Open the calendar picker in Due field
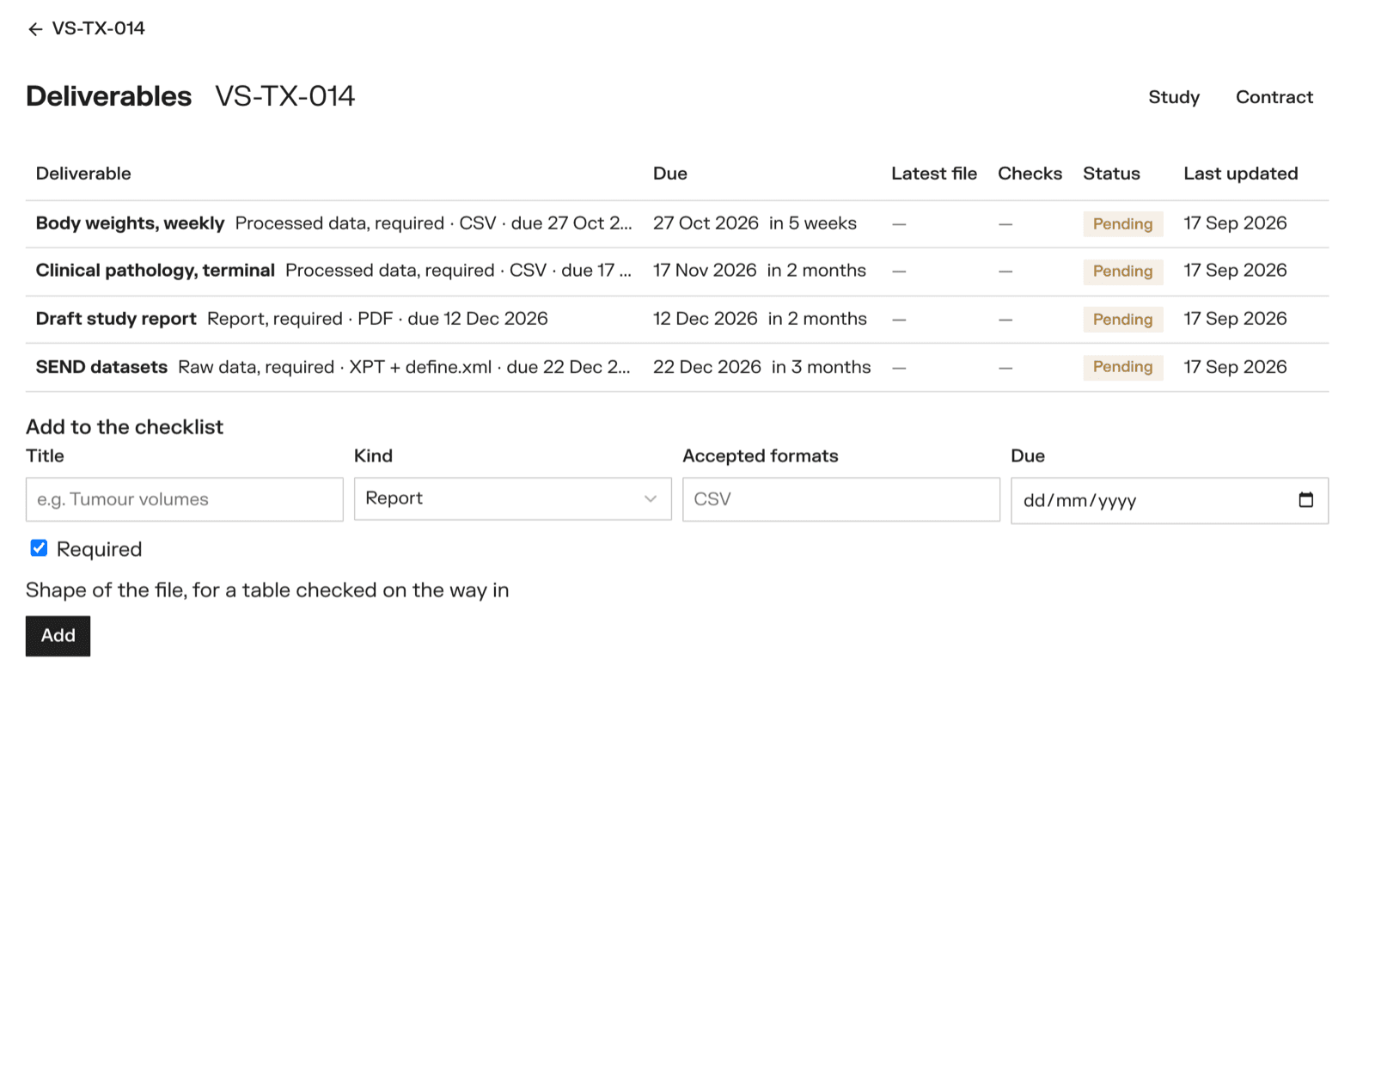 1305,500
